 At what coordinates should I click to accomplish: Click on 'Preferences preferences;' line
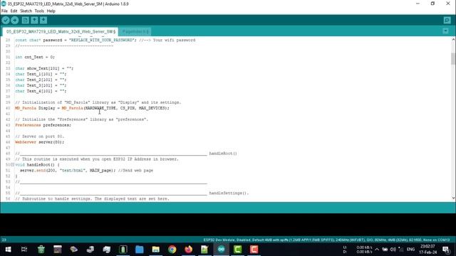click(43, 125)
